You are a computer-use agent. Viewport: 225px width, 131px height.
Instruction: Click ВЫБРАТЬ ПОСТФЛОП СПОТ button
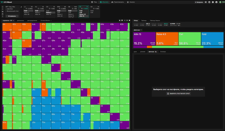click(x=178, y=94)
